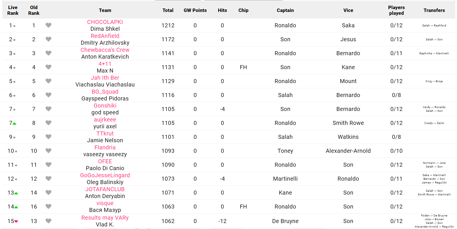The image size is (457, 229).
Task: Favorite GoGoJesseLingard using the heart icon
Action: click(x=48, y=179)
